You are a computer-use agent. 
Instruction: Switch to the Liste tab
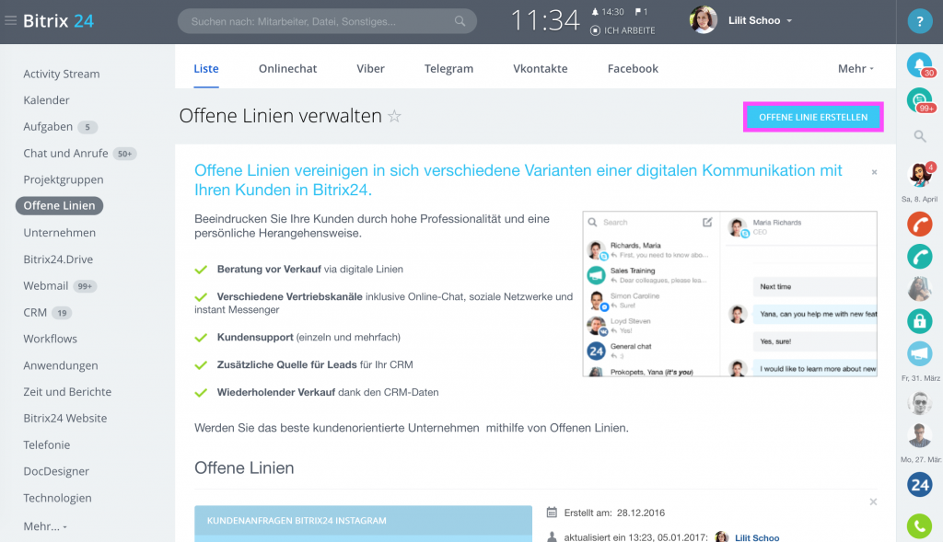click(x=206, y=68)
